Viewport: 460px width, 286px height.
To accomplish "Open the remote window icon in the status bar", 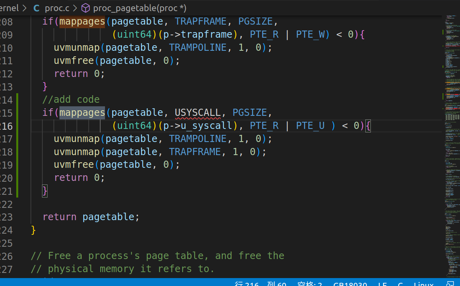I will coord(451,284).
